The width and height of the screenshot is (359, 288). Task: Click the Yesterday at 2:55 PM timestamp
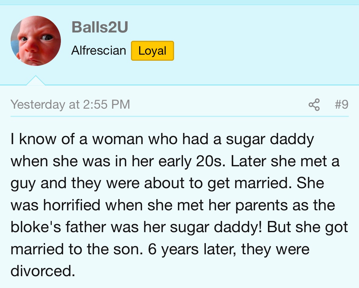(x=70, y=104)
